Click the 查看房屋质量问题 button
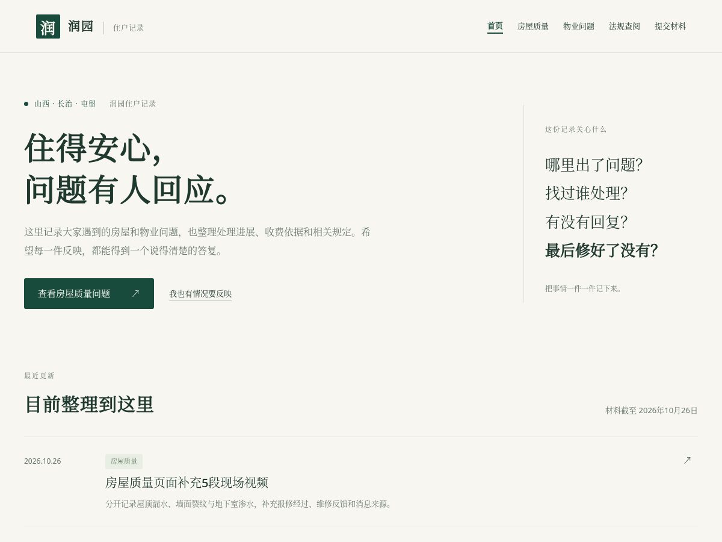Image resolution: width=722 pixels, height=542 pixels. (x=89, y=294)
